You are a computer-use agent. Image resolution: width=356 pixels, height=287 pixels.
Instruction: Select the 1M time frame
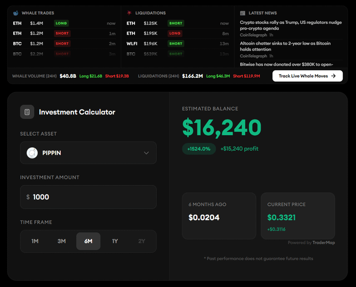(x=35, y=241)
